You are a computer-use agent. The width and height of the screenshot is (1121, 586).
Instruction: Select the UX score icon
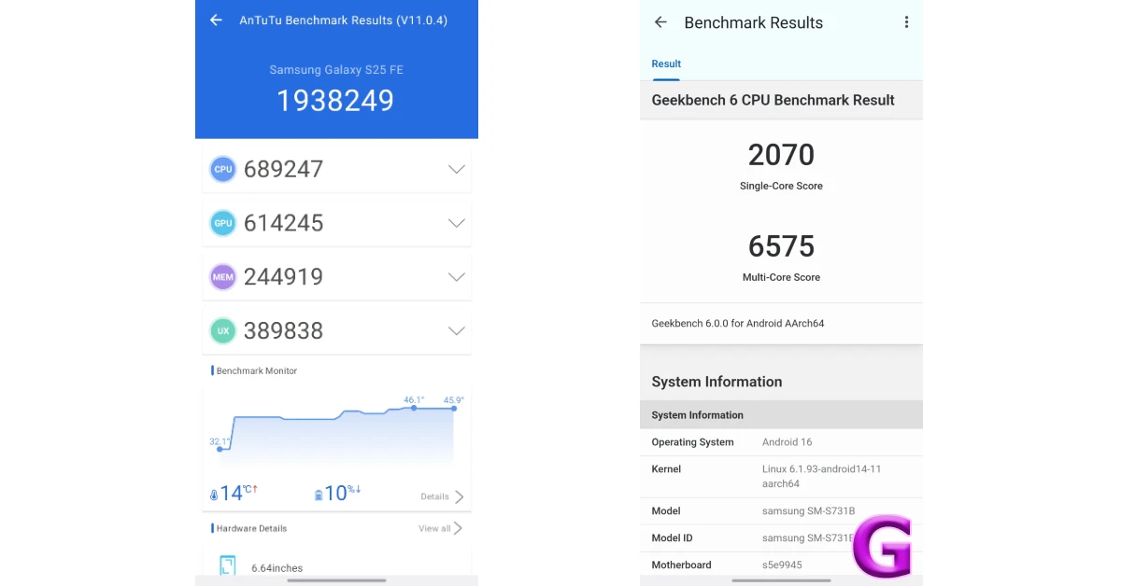222,330
